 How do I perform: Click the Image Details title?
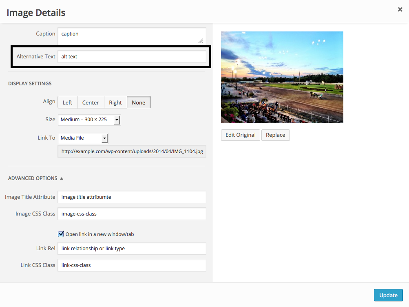[x=36, y=13]
